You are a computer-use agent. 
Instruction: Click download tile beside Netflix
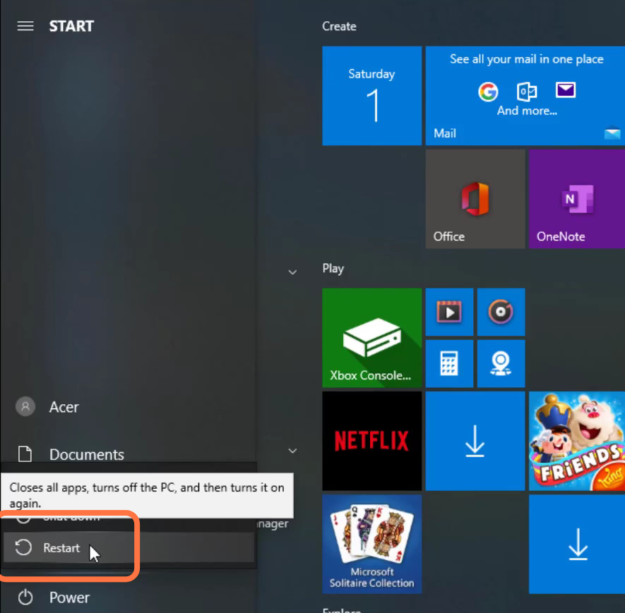475,441
